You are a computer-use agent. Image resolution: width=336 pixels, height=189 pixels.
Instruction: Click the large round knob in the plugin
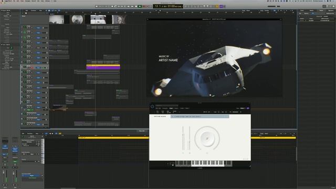[x=207, y=139]
